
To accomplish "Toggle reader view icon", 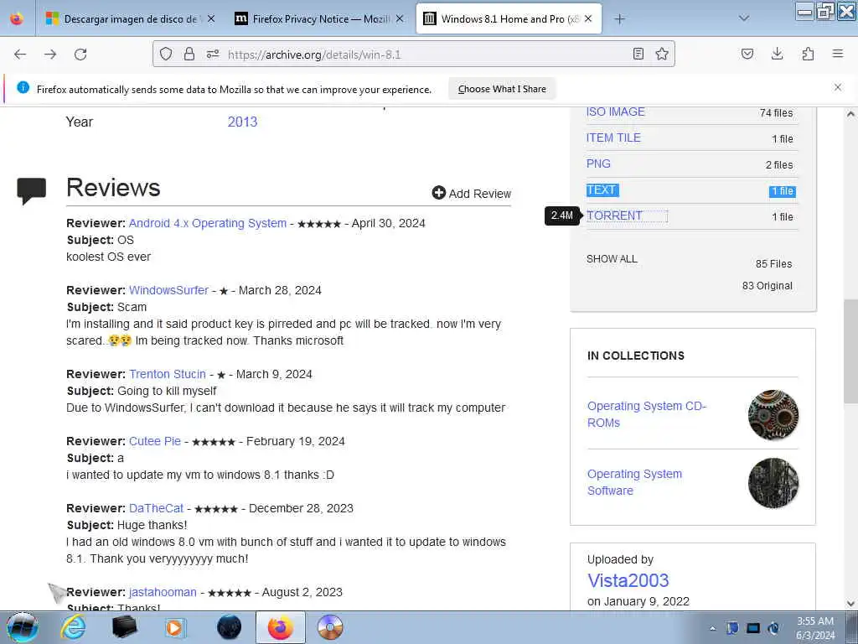I will coord(638,54).
